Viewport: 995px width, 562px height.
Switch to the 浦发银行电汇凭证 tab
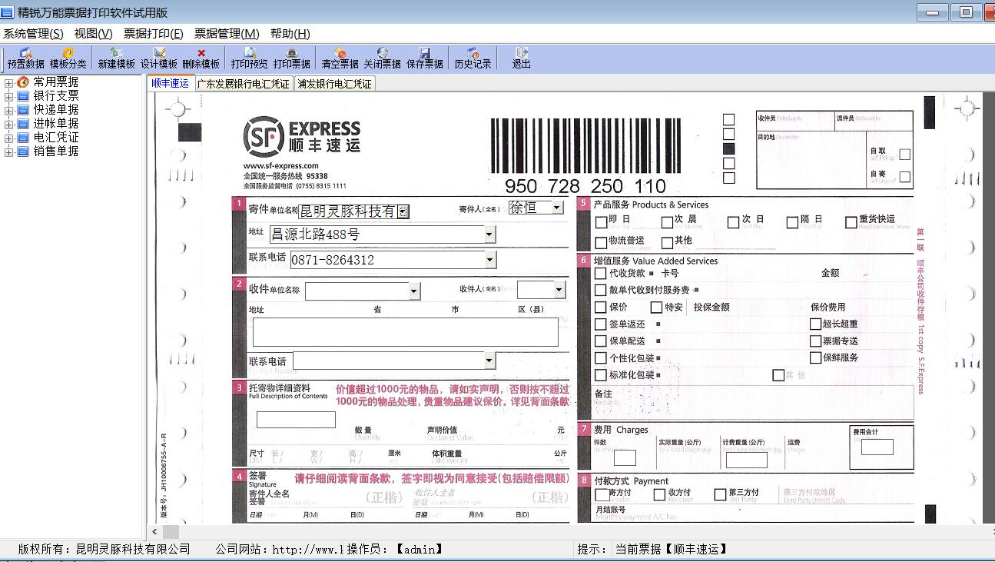point(334,84)
